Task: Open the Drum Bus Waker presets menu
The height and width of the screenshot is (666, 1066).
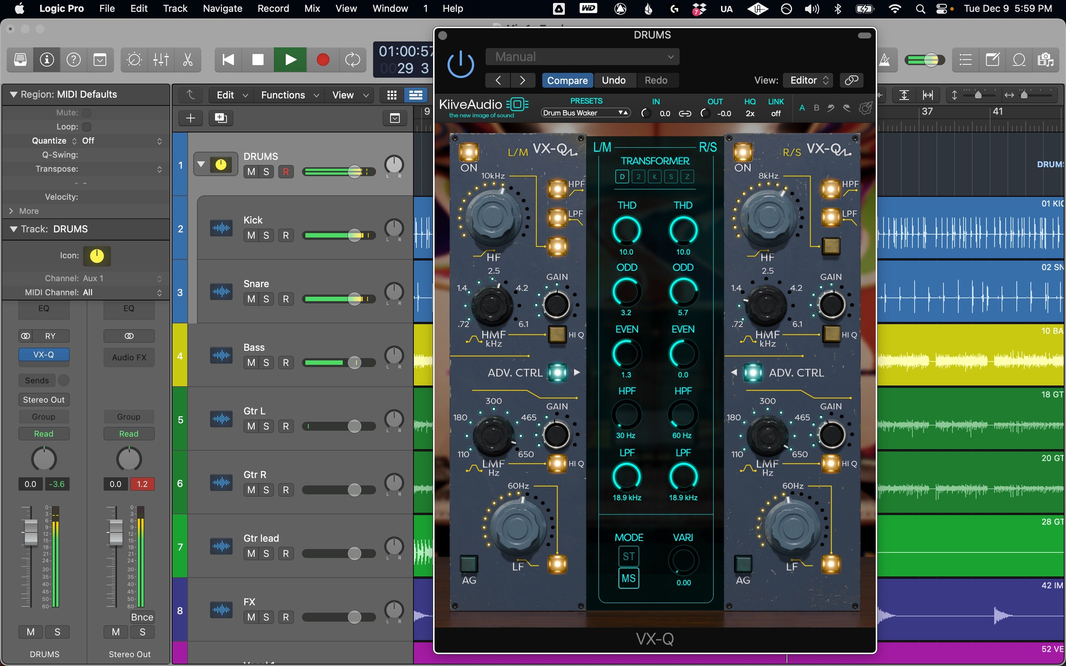Action: pos(586,113)
